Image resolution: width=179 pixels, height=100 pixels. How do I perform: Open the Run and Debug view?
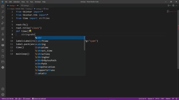tap(3, 23)
